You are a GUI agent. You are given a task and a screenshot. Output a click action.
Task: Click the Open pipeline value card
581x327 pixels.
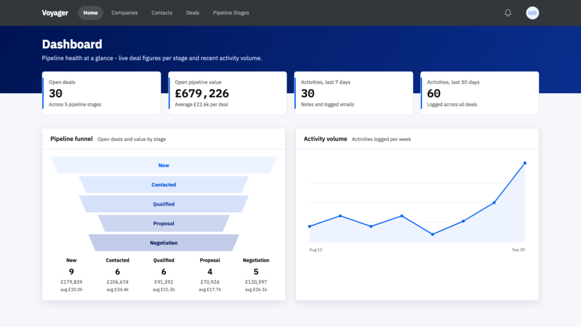pyautogui.click(x=228, y=93)
